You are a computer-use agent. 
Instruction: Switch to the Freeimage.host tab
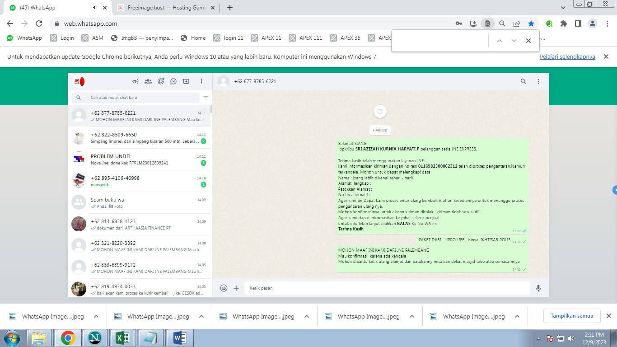[165, 8]
